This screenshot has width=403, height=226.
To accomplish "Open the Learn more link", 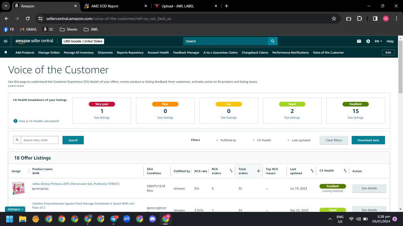I will click(16, 86).
